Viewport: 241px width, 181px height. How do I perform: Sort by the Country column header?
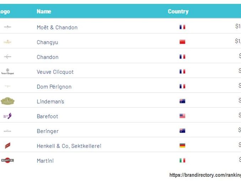pyautogui.click(x=178, y=11)
